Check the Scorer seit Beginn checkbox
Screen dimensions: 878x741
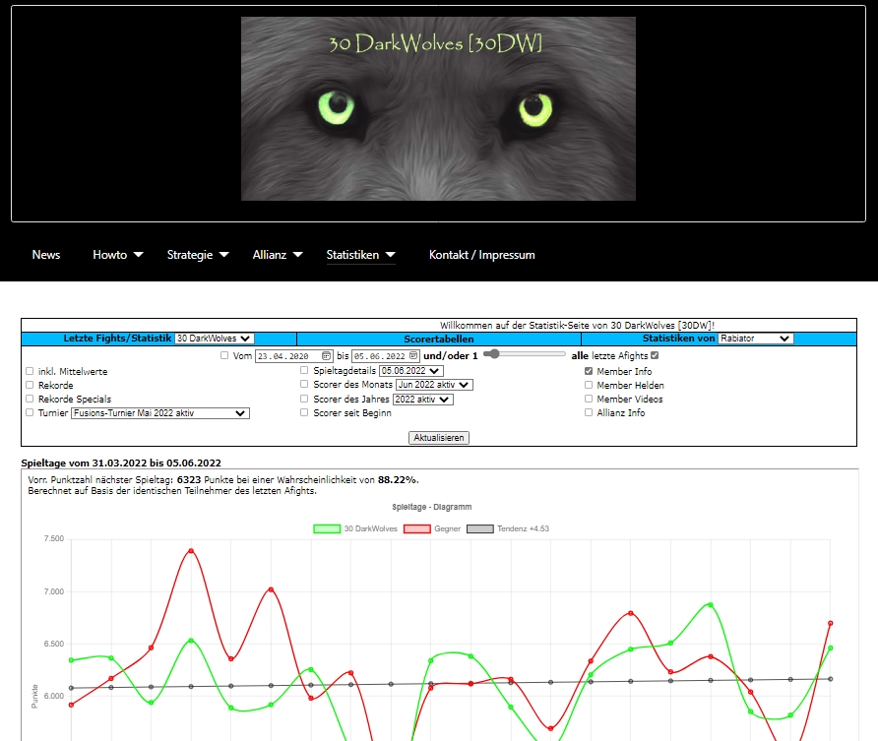[305, 413]
